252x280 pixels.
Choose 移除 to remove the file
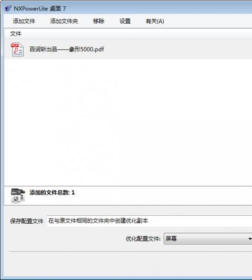point(99,21)
